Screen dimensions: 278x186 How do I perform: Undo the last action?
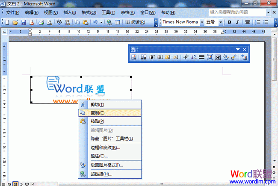[95, 22]
